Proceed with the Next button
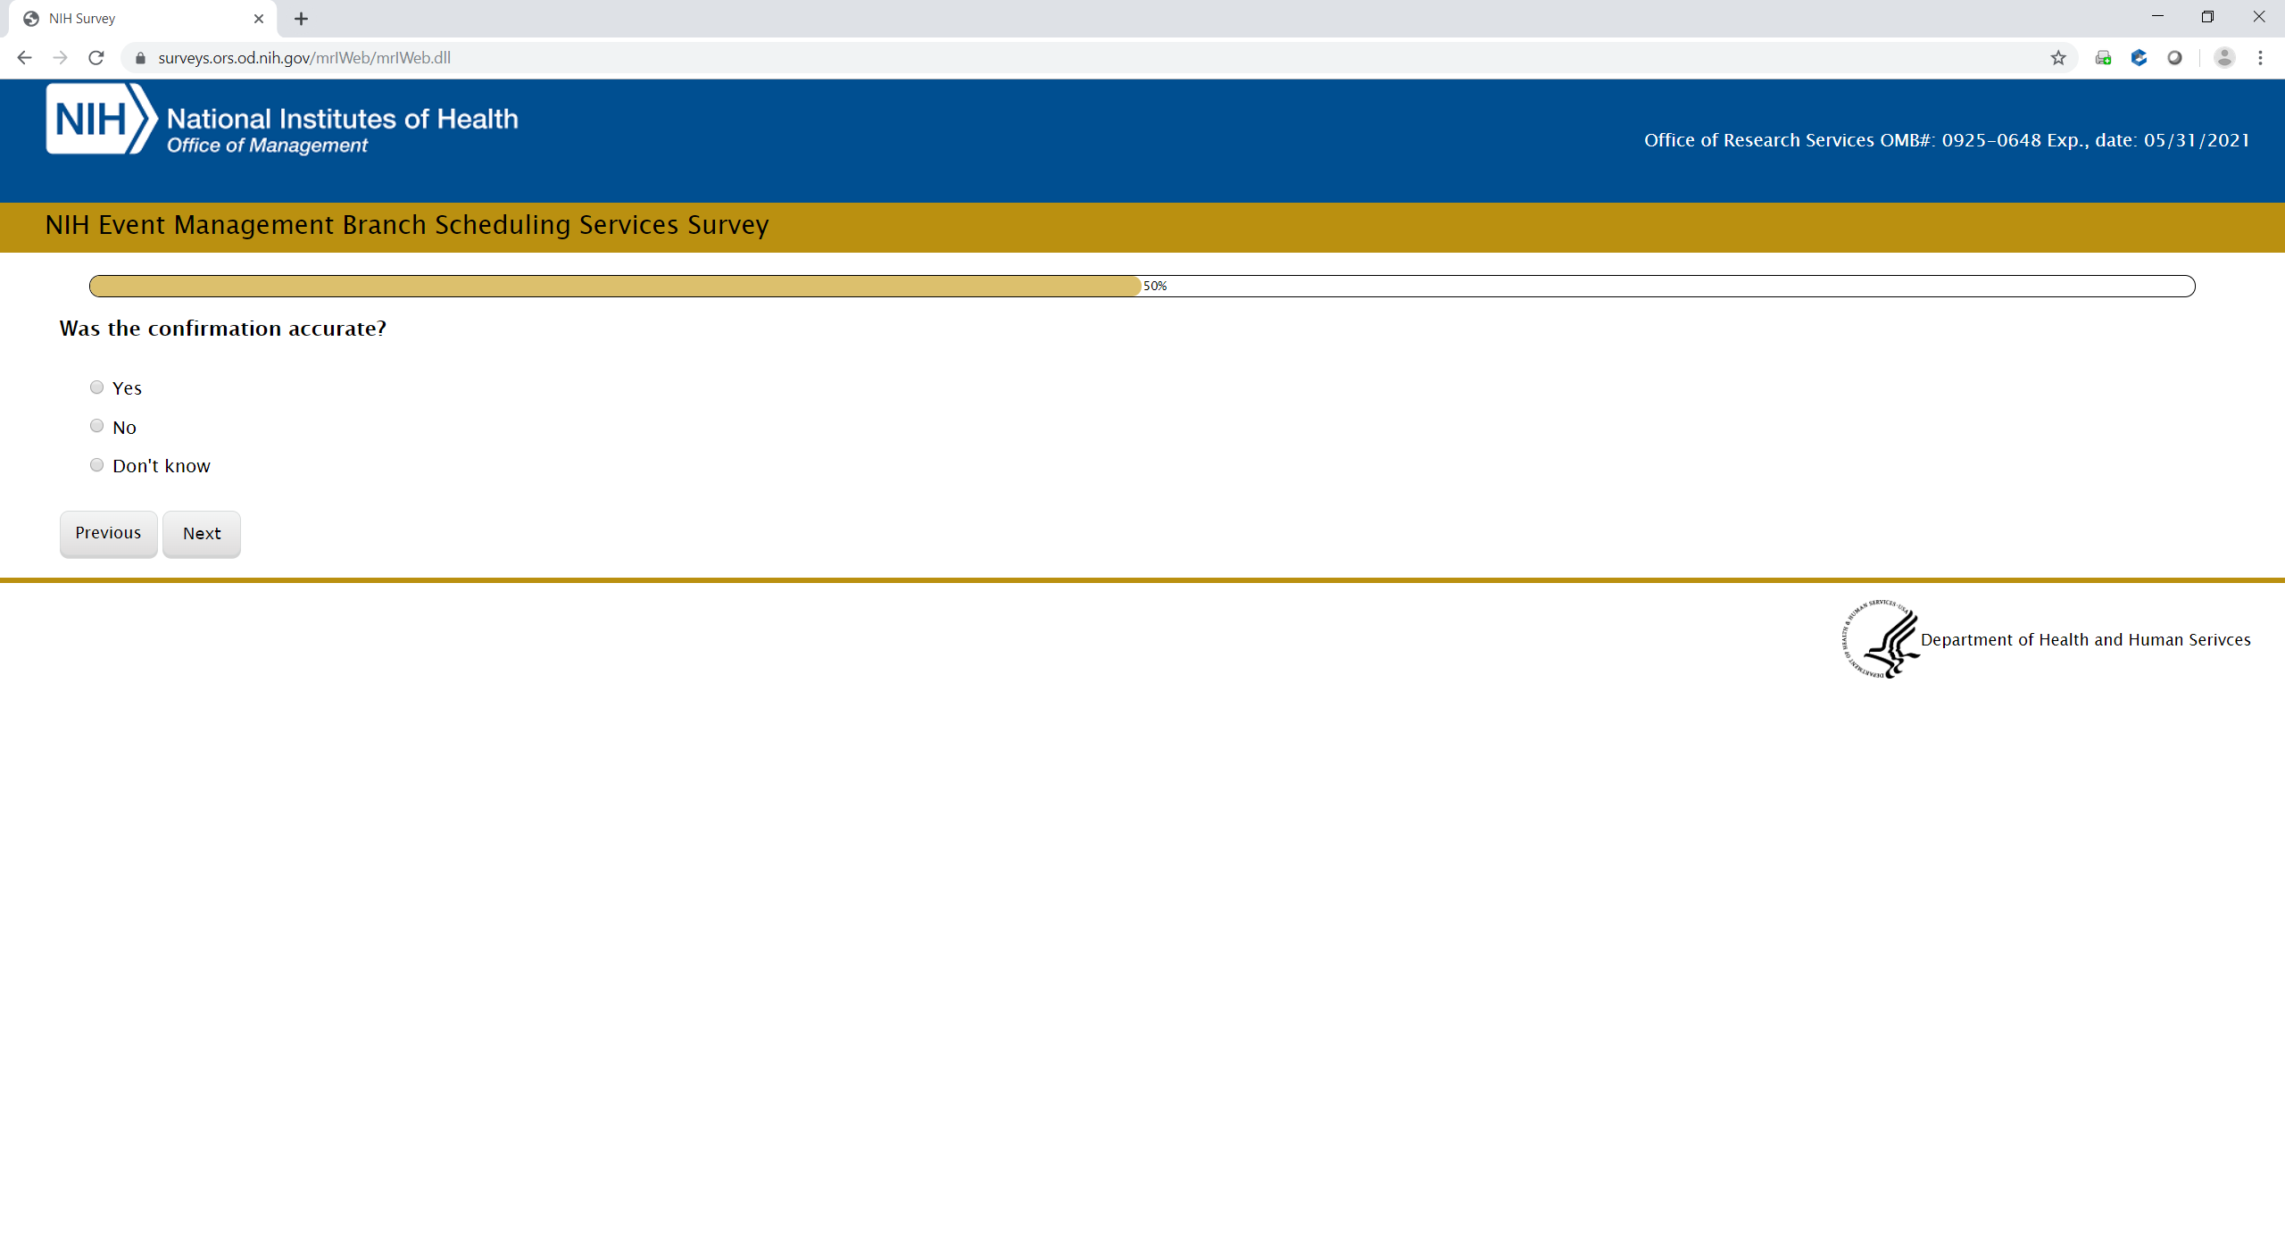This screenshot has width=2285, height=1241. tap(202, 534)
